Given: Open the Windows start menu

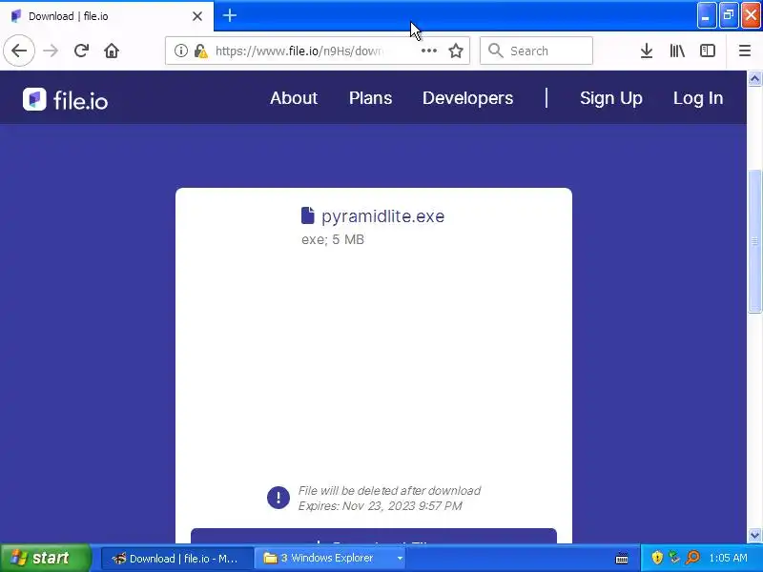Looking at the screenshot, I should pos(45,558).
